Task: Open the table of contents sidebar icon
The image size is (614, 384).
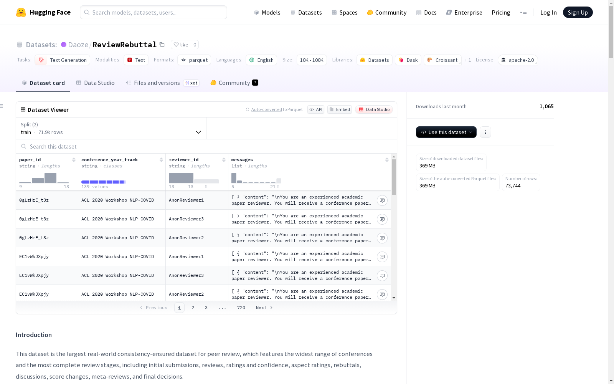Action: click(x=2, y=106)
